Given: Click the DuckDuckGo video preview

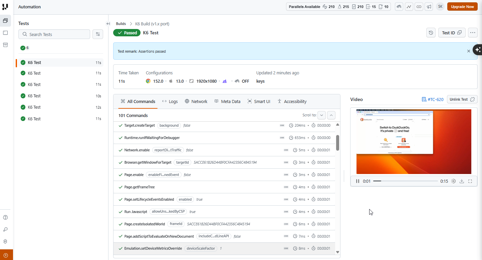Looking at the screenshot, I should coord(414,142).
